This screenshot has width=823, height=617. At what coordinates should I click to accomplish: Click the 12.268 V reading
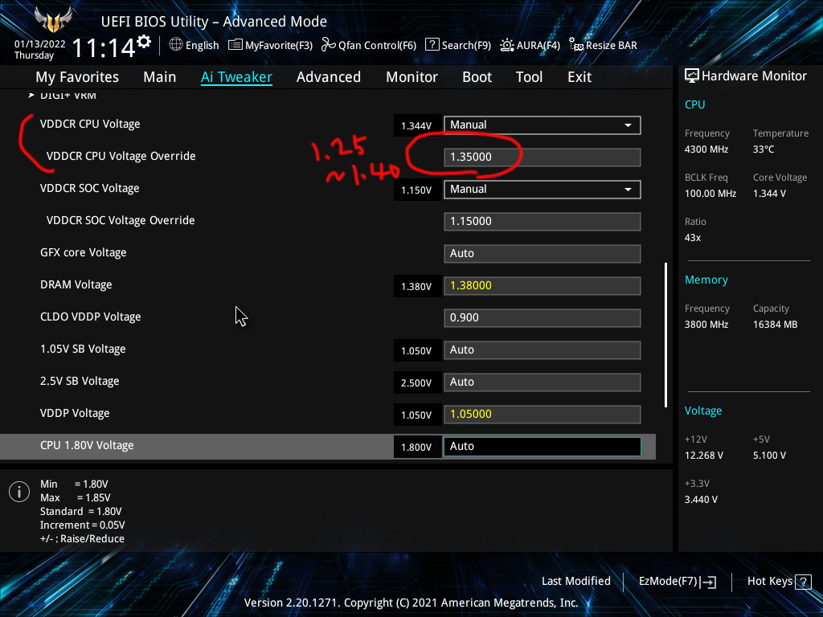tap(704, 456)
